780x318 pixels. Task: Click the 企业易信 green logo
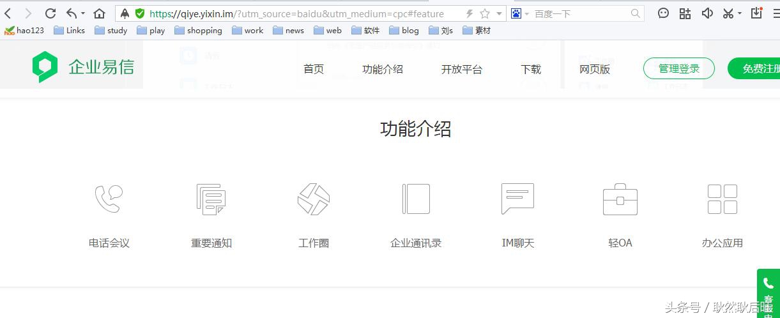pyautogui.click(x=83, y=67)
